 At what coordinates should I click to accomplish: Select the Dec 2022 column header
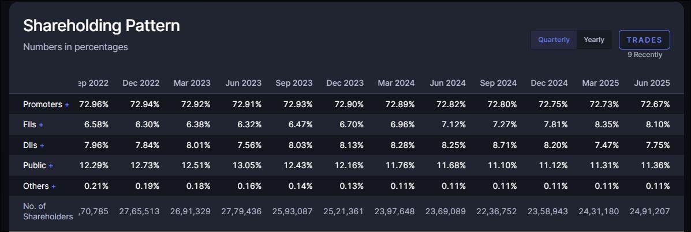(141, 83)
